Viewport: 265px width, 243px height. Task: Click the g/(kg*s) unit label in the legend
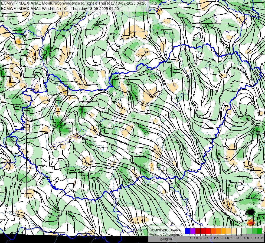166,239
